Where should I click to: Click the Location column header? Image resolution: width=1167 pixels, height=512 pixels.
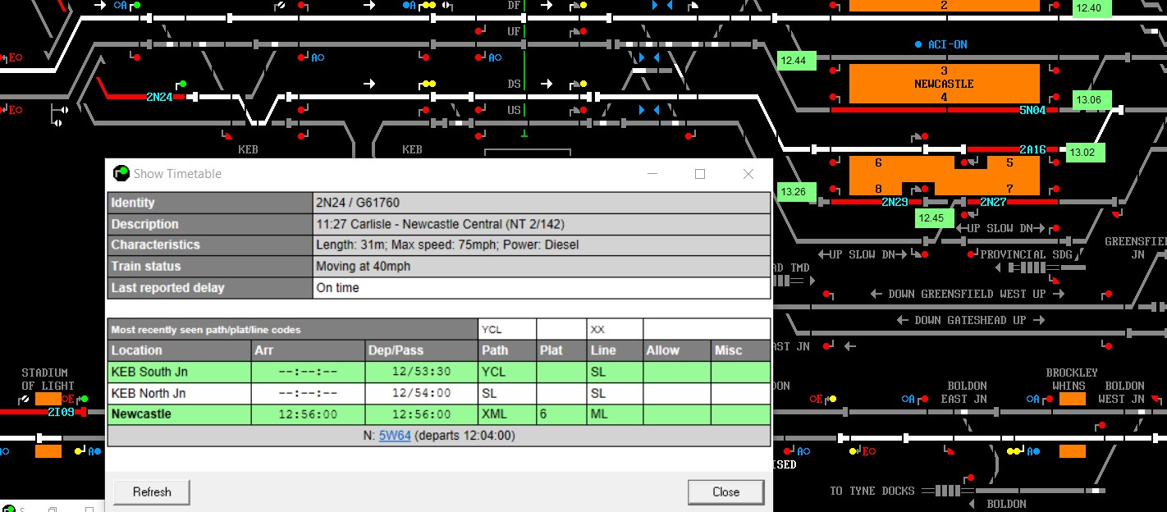click(x=180, y=350)
